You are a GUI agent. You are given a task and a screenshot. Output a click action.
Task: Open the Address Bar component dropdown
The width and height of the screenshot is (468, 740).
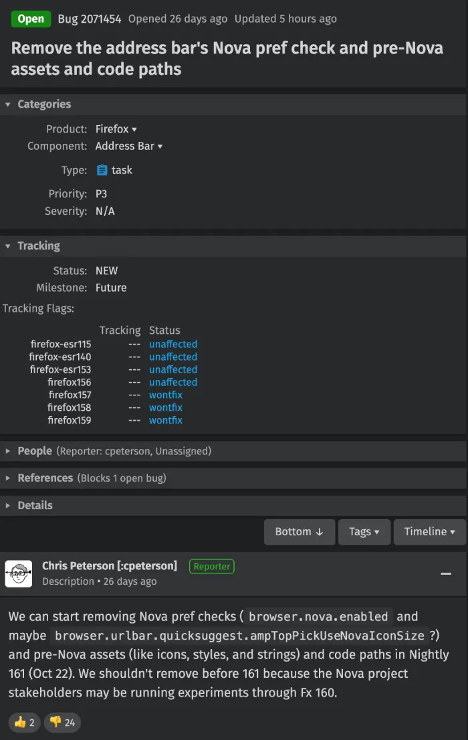point(129,146)
